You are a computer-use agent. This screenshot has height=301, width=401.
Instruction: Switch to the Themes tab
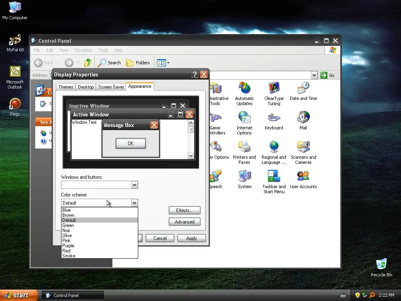[66, 87]
